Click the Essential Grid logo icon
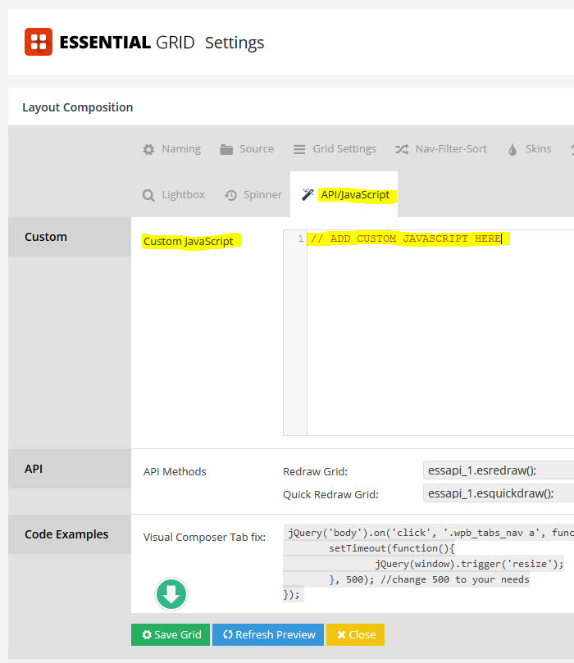This screenshot has height=663, width=574. 39,42
